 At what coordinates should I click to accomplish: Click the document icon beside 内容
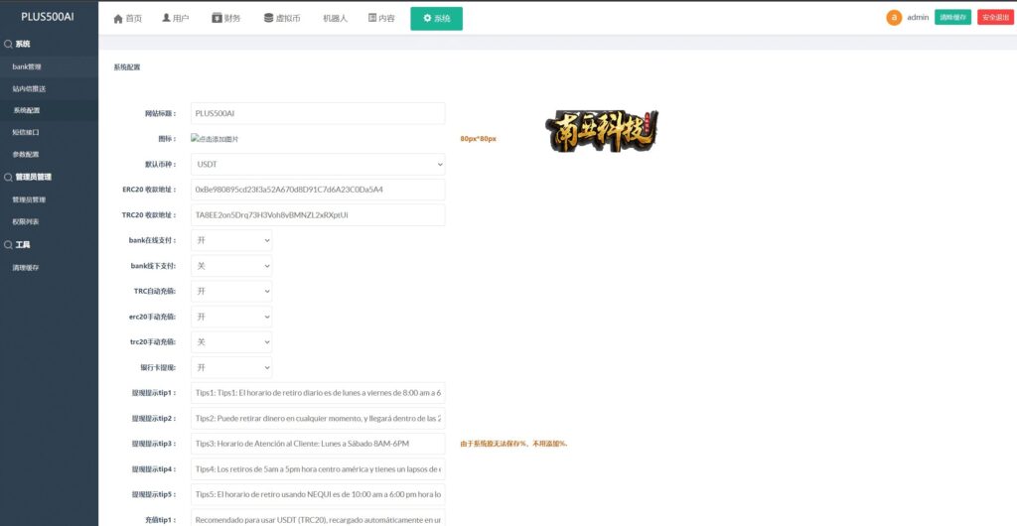coord(372,18)
